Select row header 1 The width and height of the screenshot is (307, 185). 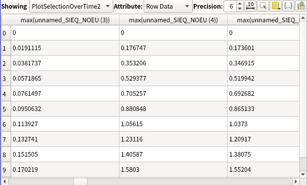(x=6, y=48)
